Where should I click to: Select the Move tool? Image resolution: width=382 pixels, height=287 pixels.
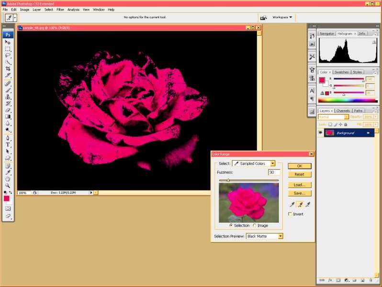click(8, 42)
